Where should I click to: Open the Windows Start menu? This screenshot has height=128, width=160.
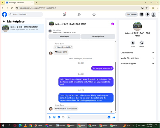coord(3,125)
